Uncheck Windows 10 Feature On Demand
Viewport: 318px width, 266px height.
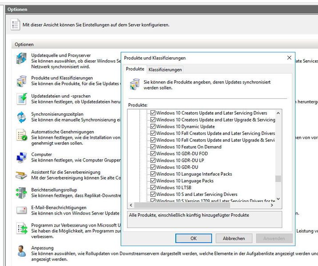[x=153, y=147]
